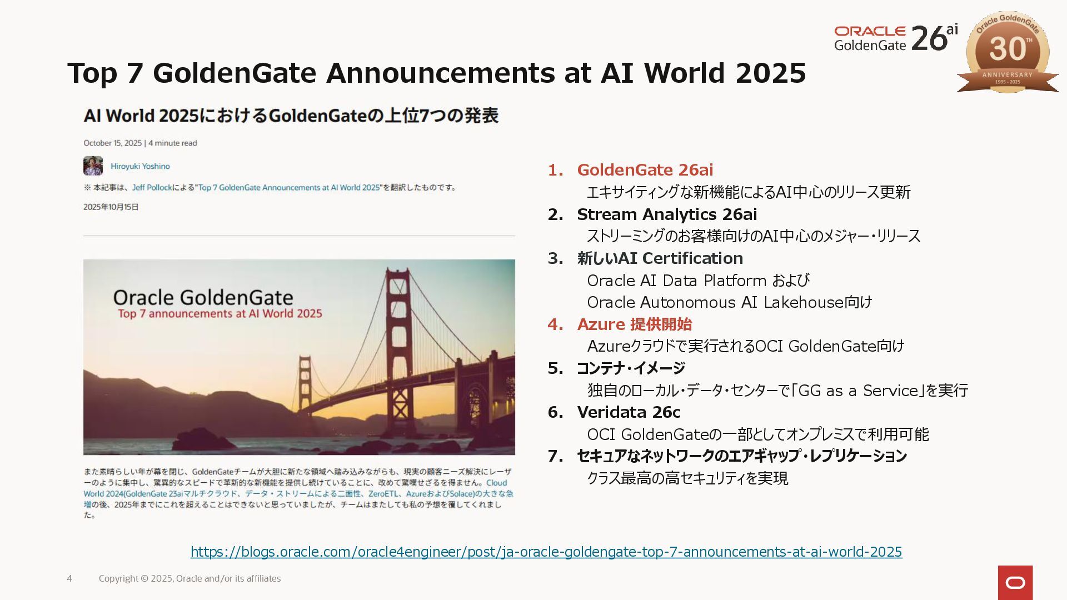
Task: Click the slide title Top 7 GoldenGate Announcements
Action: tap(436, 73)
